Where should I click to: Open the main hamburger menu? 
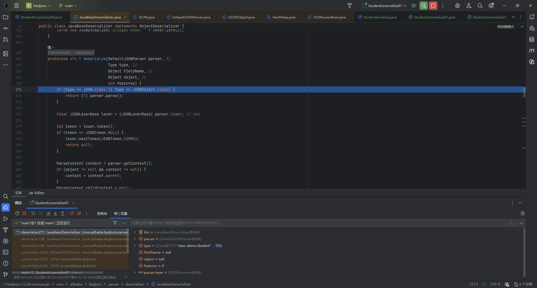point(17,6)
